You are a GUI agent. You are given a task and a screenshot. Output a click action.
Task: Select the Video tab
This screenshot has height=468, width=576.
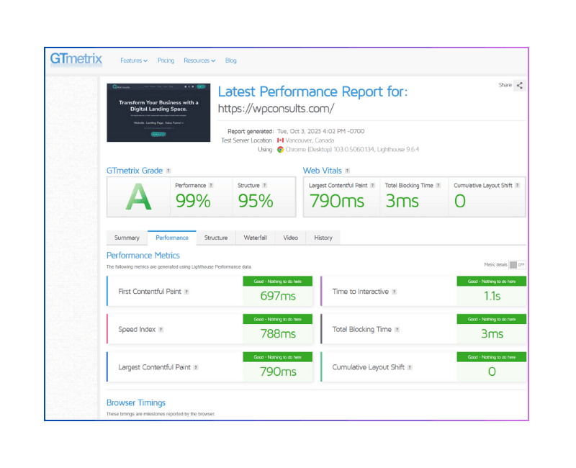(290, 238)
